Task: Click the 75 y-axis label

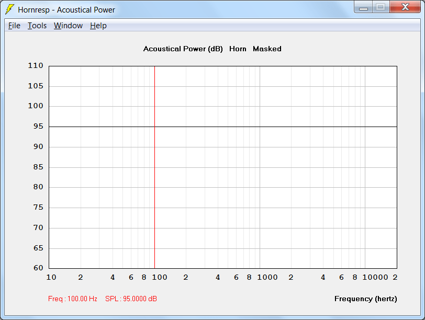Action: (38, 207)
